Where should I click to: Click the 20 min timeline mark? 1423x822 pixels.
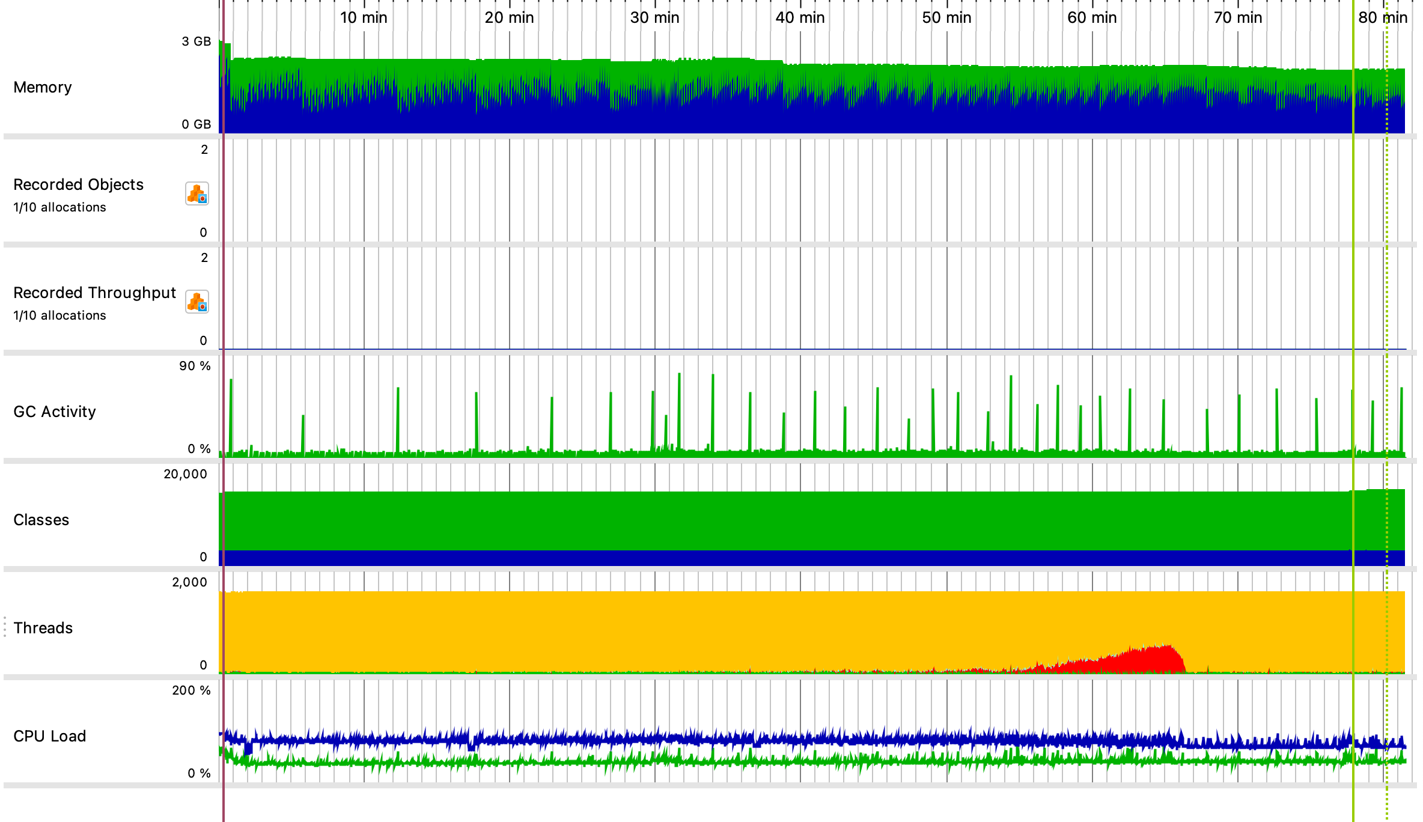[509, 18]
